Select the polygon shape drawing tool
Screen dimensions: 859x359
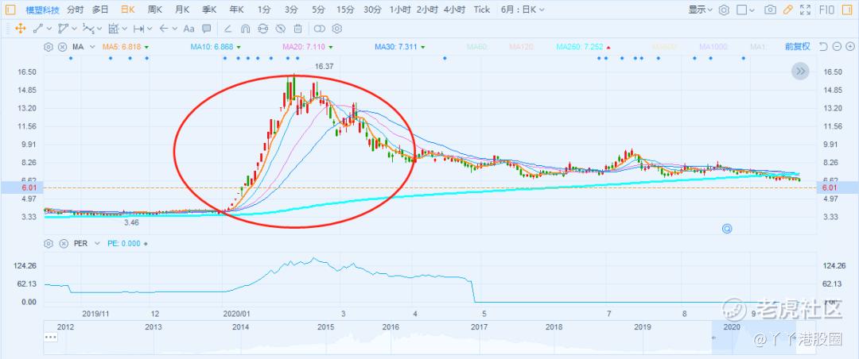pos(64,29)
